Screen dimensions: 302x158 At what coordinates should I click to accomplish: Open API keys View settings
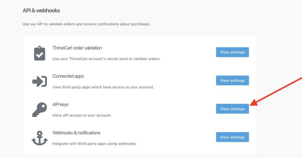coord(232,109)
